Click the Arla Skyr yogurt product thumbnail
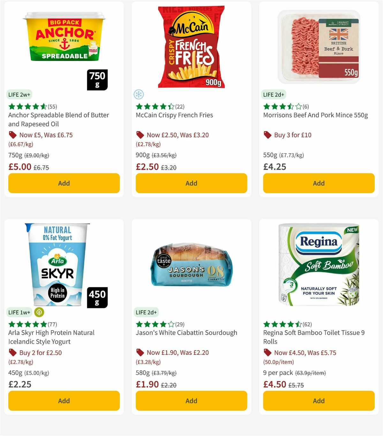The image size is (383, 436). (x=57, y=265)
